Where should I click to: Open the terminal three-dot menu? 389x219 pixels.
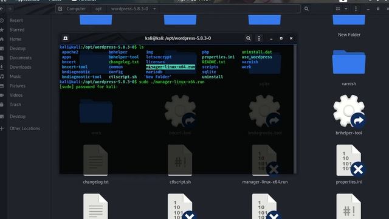(259, 38)
